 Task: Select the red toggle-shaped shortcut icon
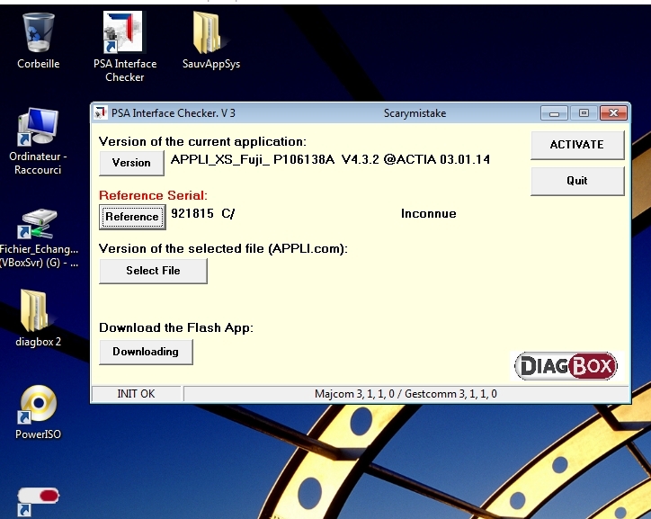(38, 502)
